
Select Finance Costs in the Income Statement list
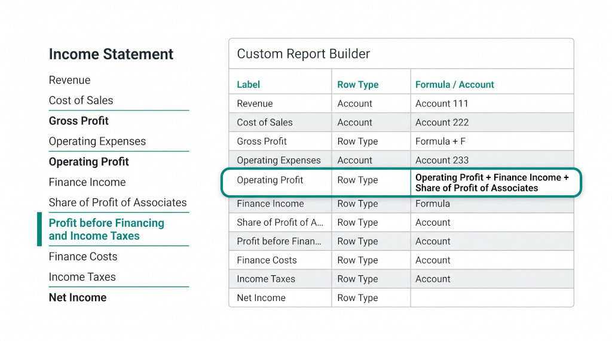pyautogui.click(x=82, y=256)
